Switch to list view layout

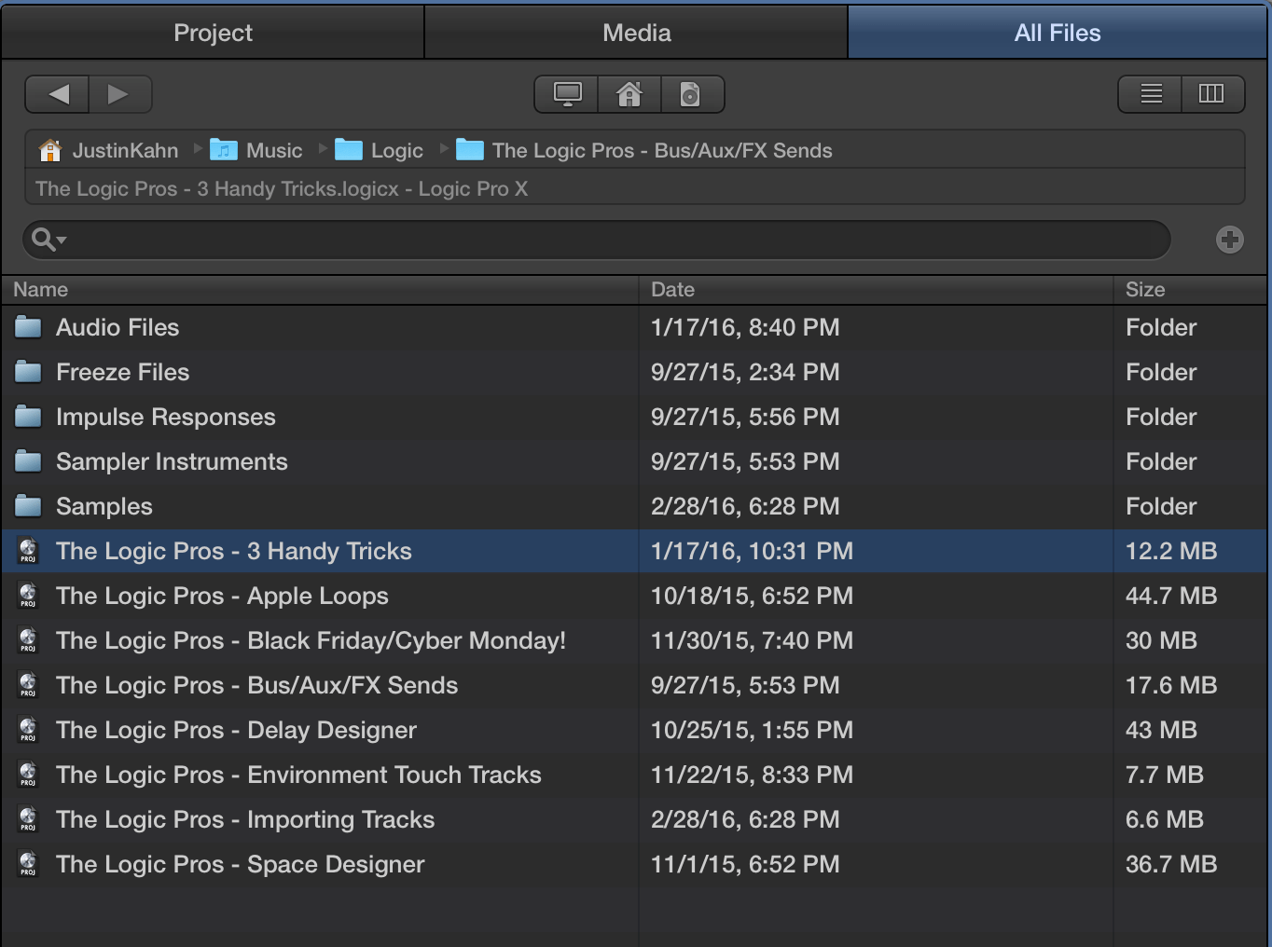click(x=1149, y=94)
